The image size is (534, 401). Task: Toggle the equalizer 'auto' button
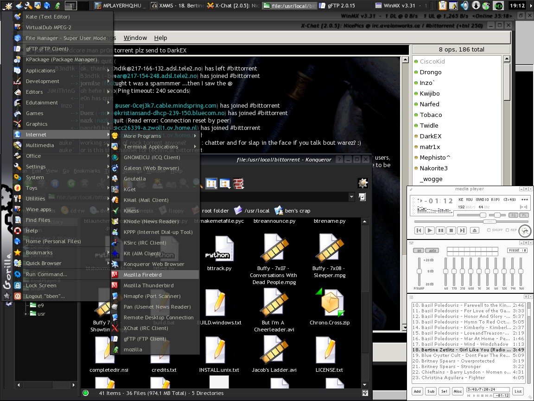pyautogui.click(x=432, y=251)
